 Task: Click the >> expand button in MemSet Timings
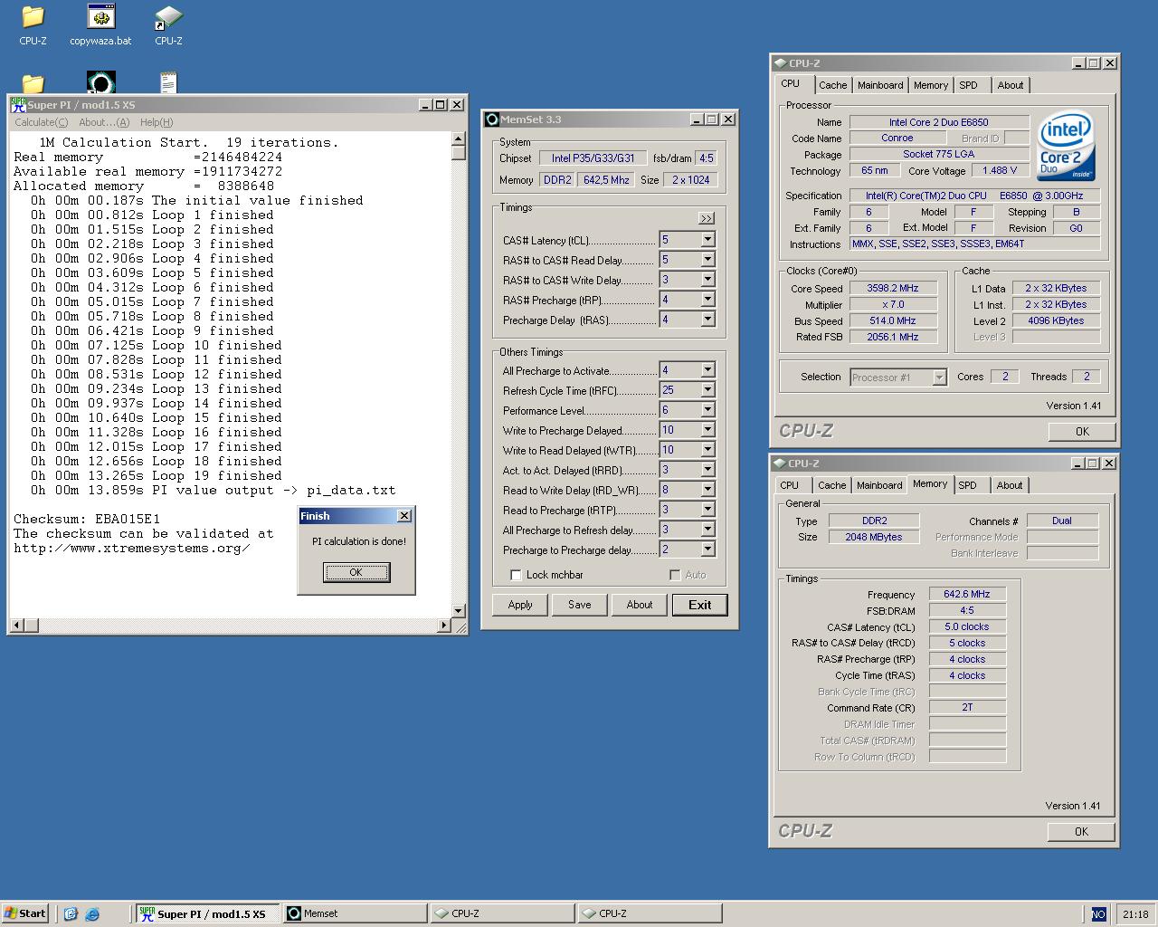pos(707,218)
